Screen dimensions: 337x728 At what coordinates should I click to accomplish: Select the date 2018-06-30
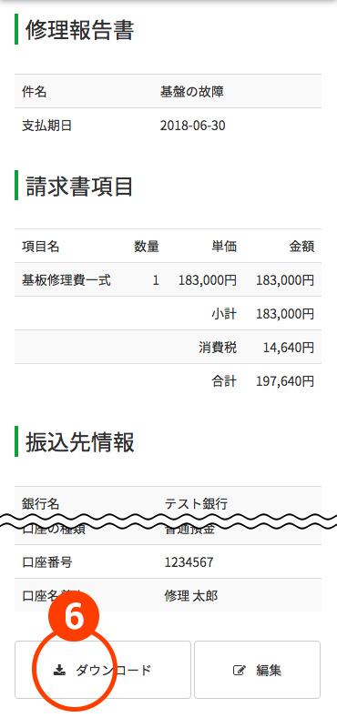(x=193, y=126)
